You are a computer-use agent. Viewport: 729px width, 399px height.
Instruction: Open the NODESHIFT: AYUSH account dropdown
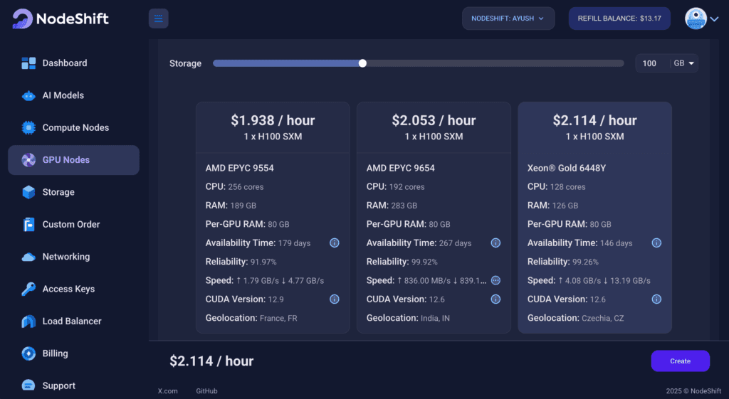[x=508, y=18]
